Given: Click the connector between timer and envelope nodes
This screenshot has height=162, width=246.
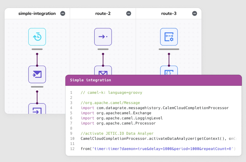Looking at the screenshot, I should pos(37,60).
